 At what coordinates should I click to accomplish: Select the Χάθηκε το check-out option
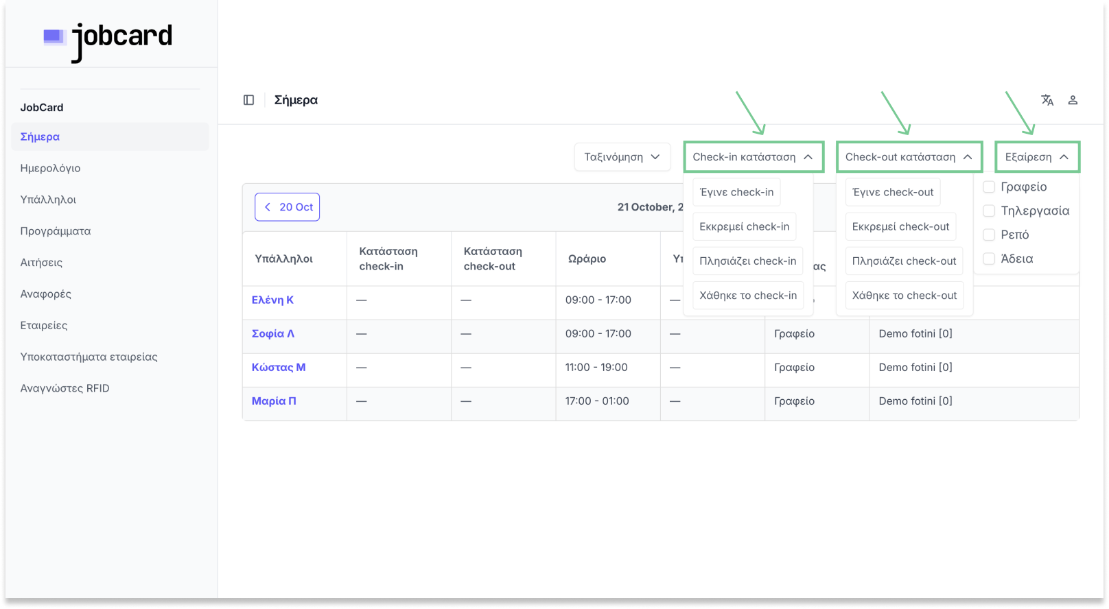(904, 296)
